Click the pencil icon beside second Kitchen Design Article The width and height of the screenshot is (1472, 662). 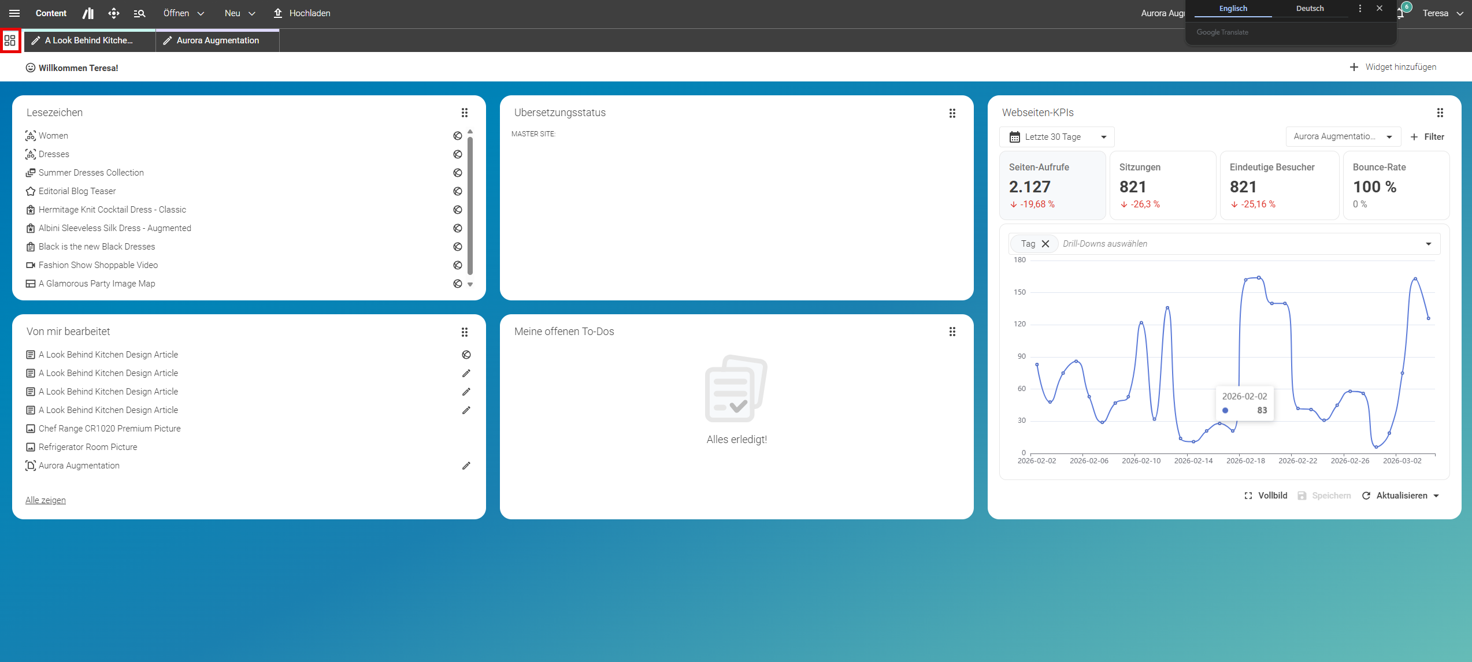pyautogui.click(x=466, y=373)
